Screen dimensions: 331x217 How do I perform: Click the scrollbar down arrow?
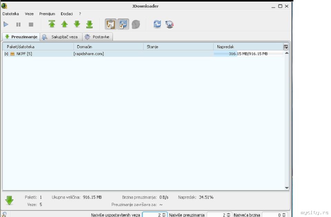pos(287,188)
